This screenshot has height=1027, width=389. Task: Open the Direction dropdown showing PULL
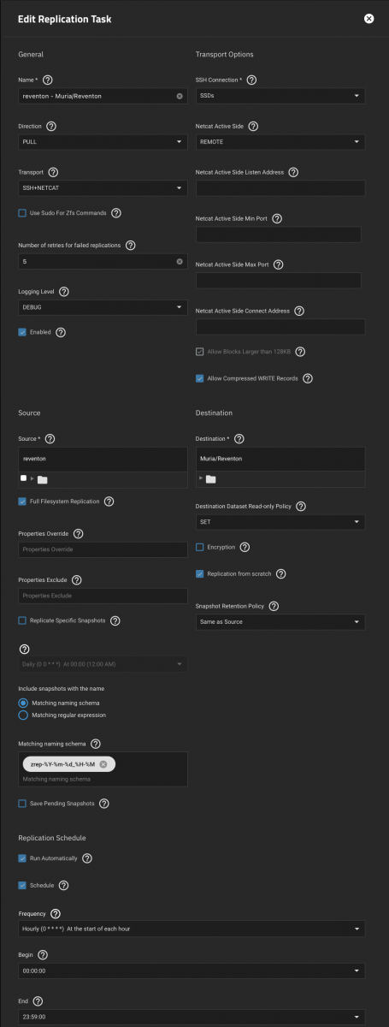(x=103, y=142)
